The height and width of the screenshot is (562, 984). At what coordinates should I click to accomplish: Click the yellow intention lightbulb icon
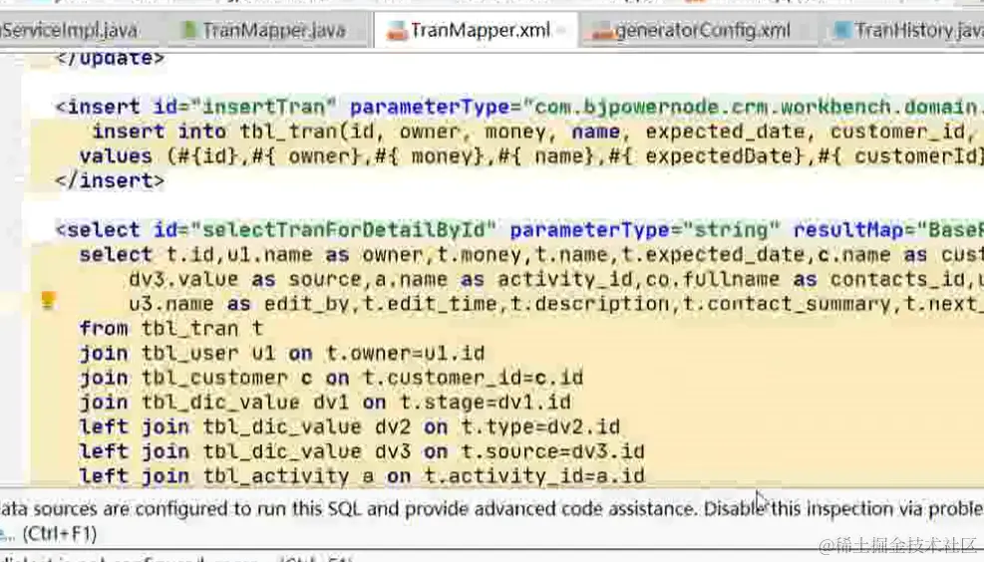pos(48,301)
